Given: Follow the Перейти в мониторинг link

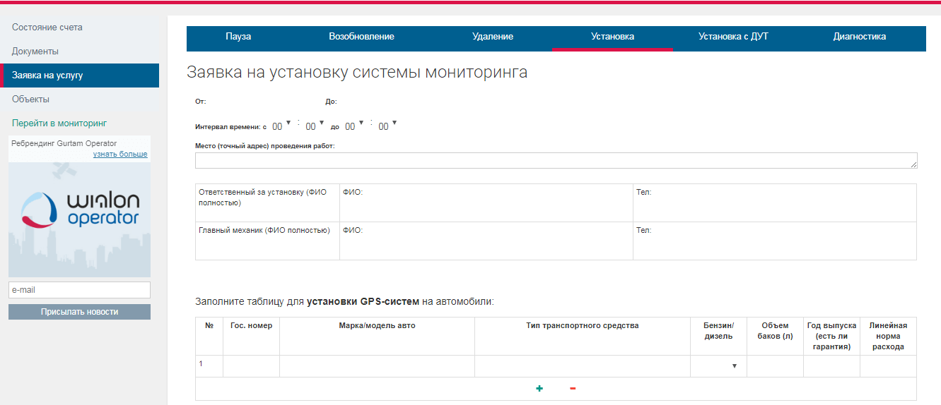Looking at the screenshot, I should pyautogui.click(x=59, y=123).
